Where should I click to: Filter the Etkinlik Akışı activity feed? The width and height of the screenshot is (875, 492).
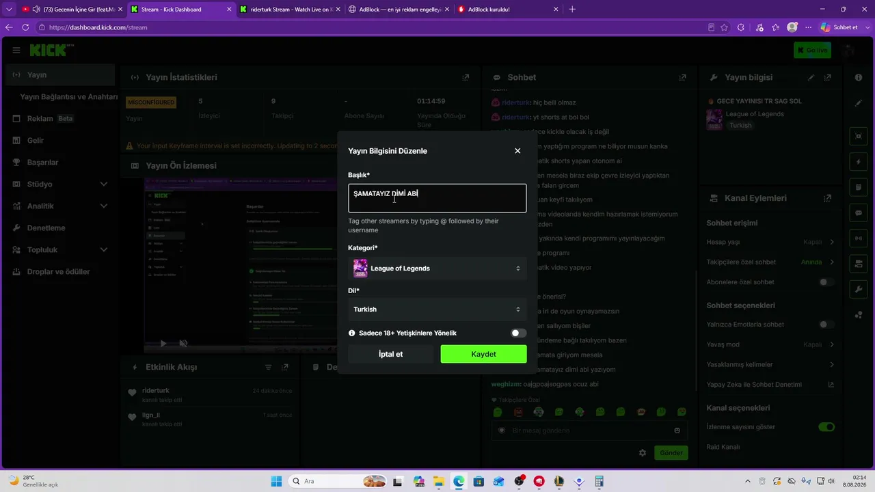(x=269, y=367)
